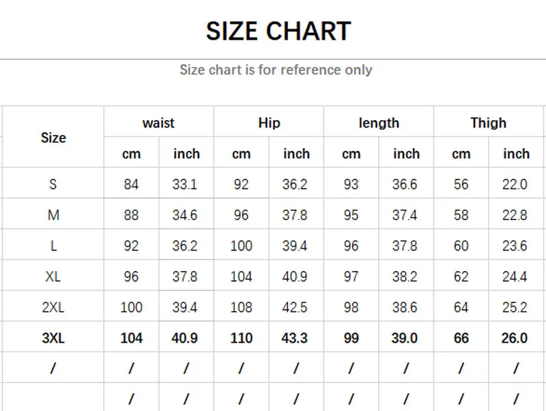Select the XL size row label
546x411 pixels.
point(53,277)
